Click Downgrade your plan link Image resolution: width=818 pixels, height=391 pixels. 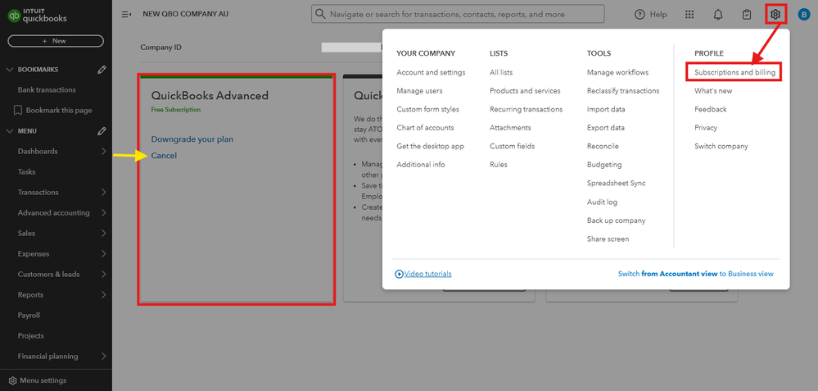click(x=192, y=139)
